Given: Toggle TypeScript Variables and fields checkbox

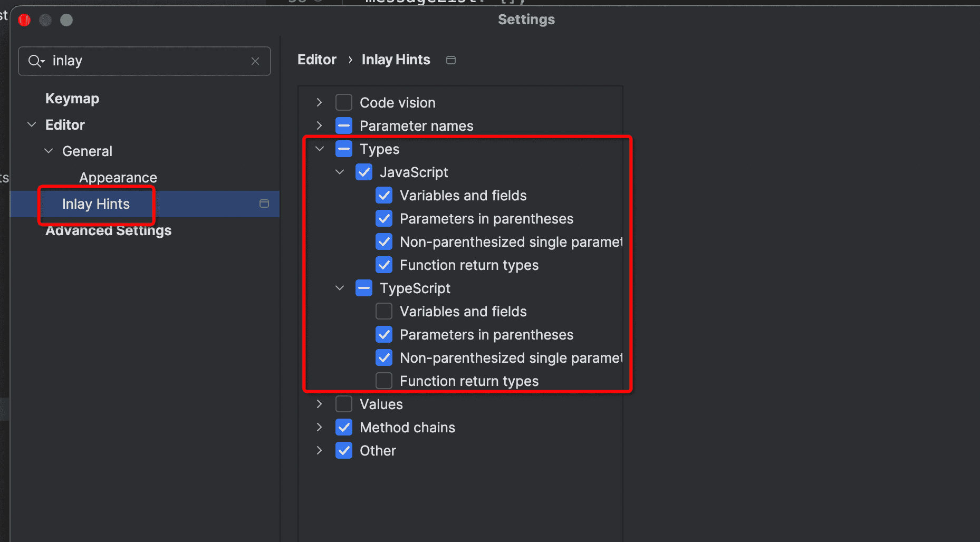Looking at the screenshot, I should (x=384, y=312).
